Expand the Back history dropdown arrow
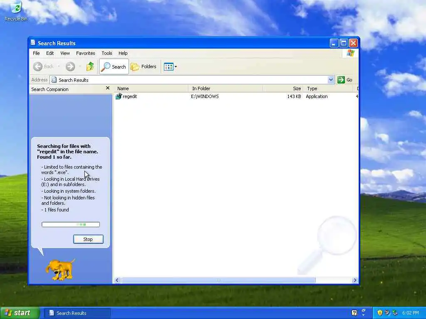426x319 pixels. pos(59,66)
